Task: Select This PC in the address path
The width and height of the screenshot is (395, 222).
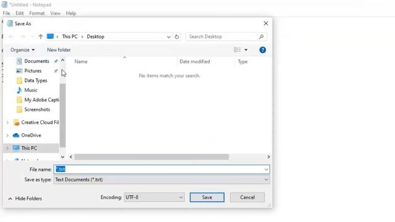Action: click(x=70, y=36)
